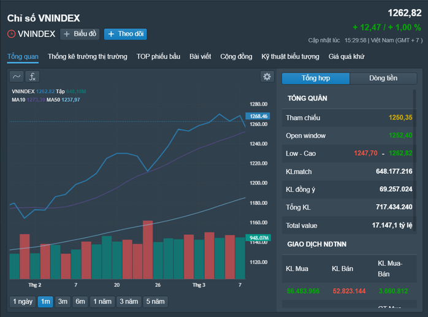The height and width of the screenshot is (317, 428).
Task: Click the GIAO DỊCH NĐTNN section heading
Action: coord(316,244)
